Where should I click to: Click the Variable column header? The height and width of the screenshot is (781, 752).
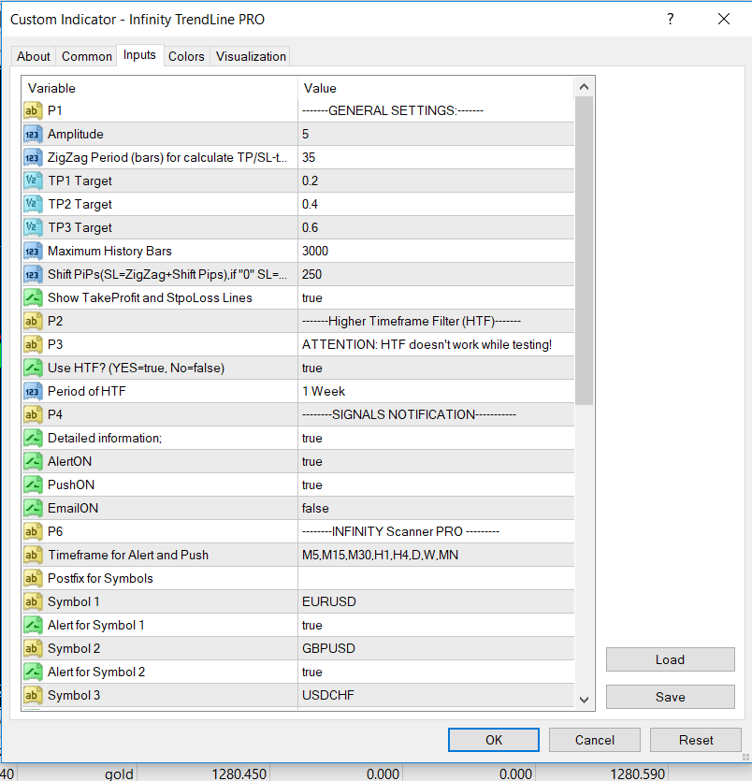(x=160, y=88)
